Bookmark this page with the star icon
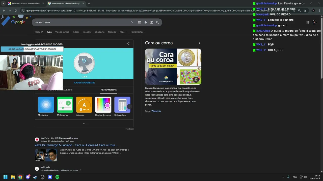 click(305, 11)
